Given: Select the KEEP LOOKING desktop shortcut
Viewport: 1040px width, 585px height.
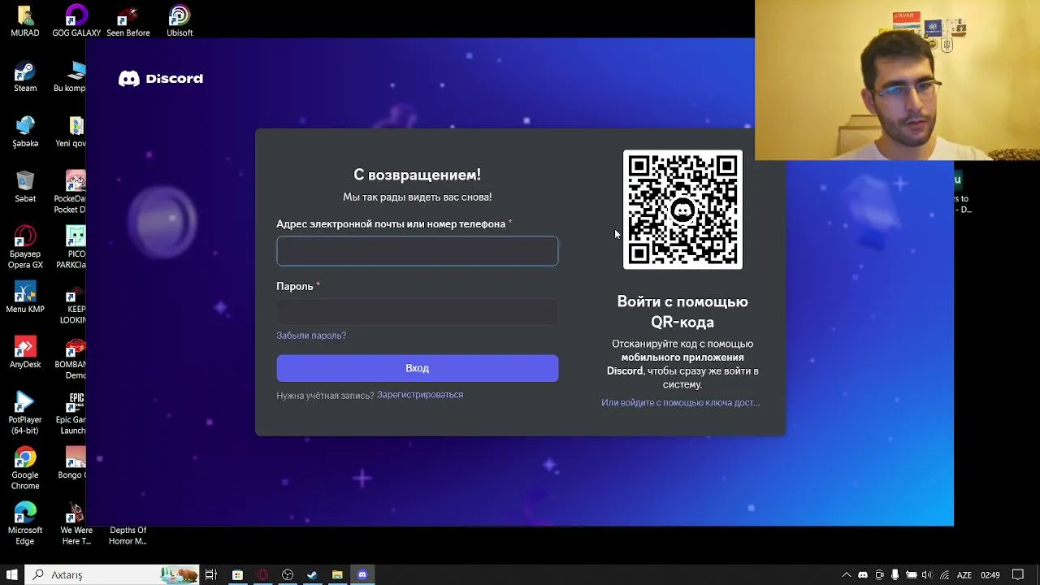Looking at the screenshot, I should point(73,303).
